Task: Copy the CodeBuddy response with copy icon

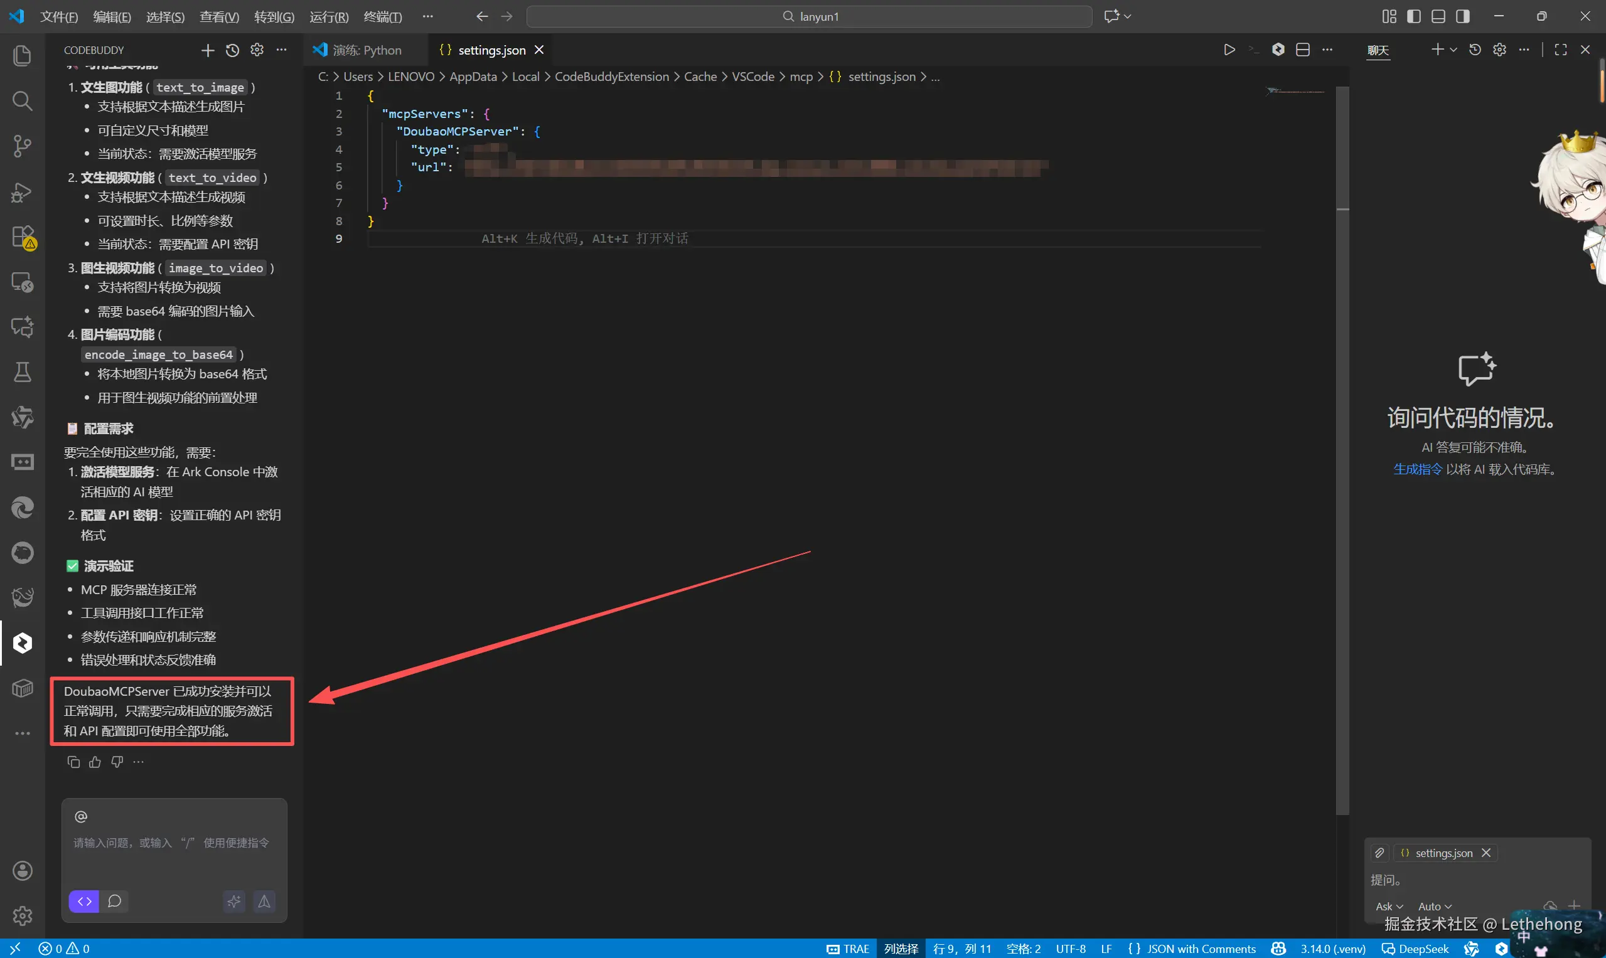Action: point(73,762)
